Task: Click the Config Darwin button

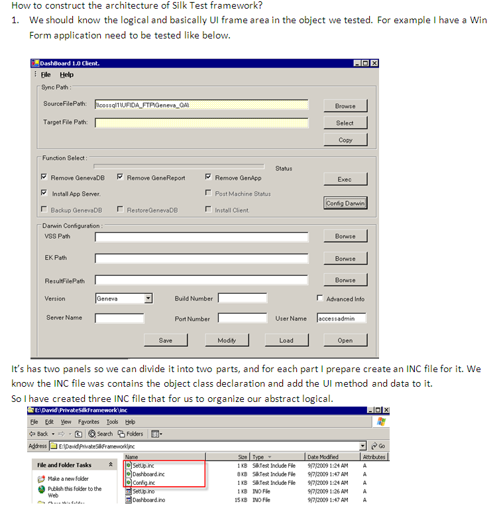Action: point(345,203)
